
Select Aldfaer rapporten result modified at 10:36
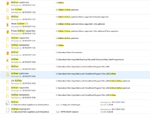click(x=20, y=88)
